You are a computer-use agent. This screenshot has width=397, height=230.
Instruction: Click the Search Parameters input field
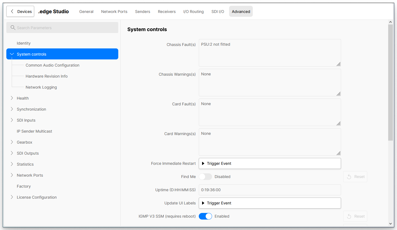(66, 28)
